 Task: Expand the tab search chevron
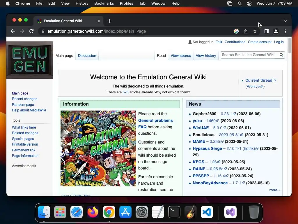click(285, 21)
